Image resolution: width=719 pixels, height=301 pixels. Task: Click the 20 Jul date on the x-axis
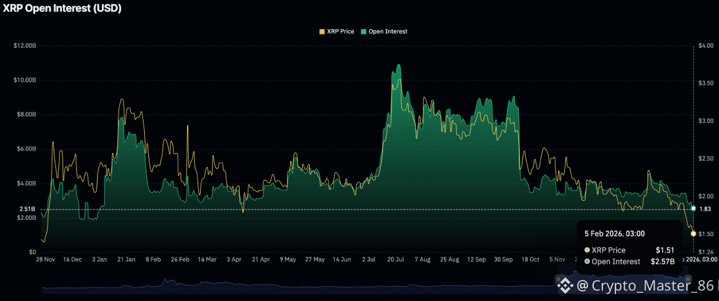pyautogui.click(x=396, y=260)
